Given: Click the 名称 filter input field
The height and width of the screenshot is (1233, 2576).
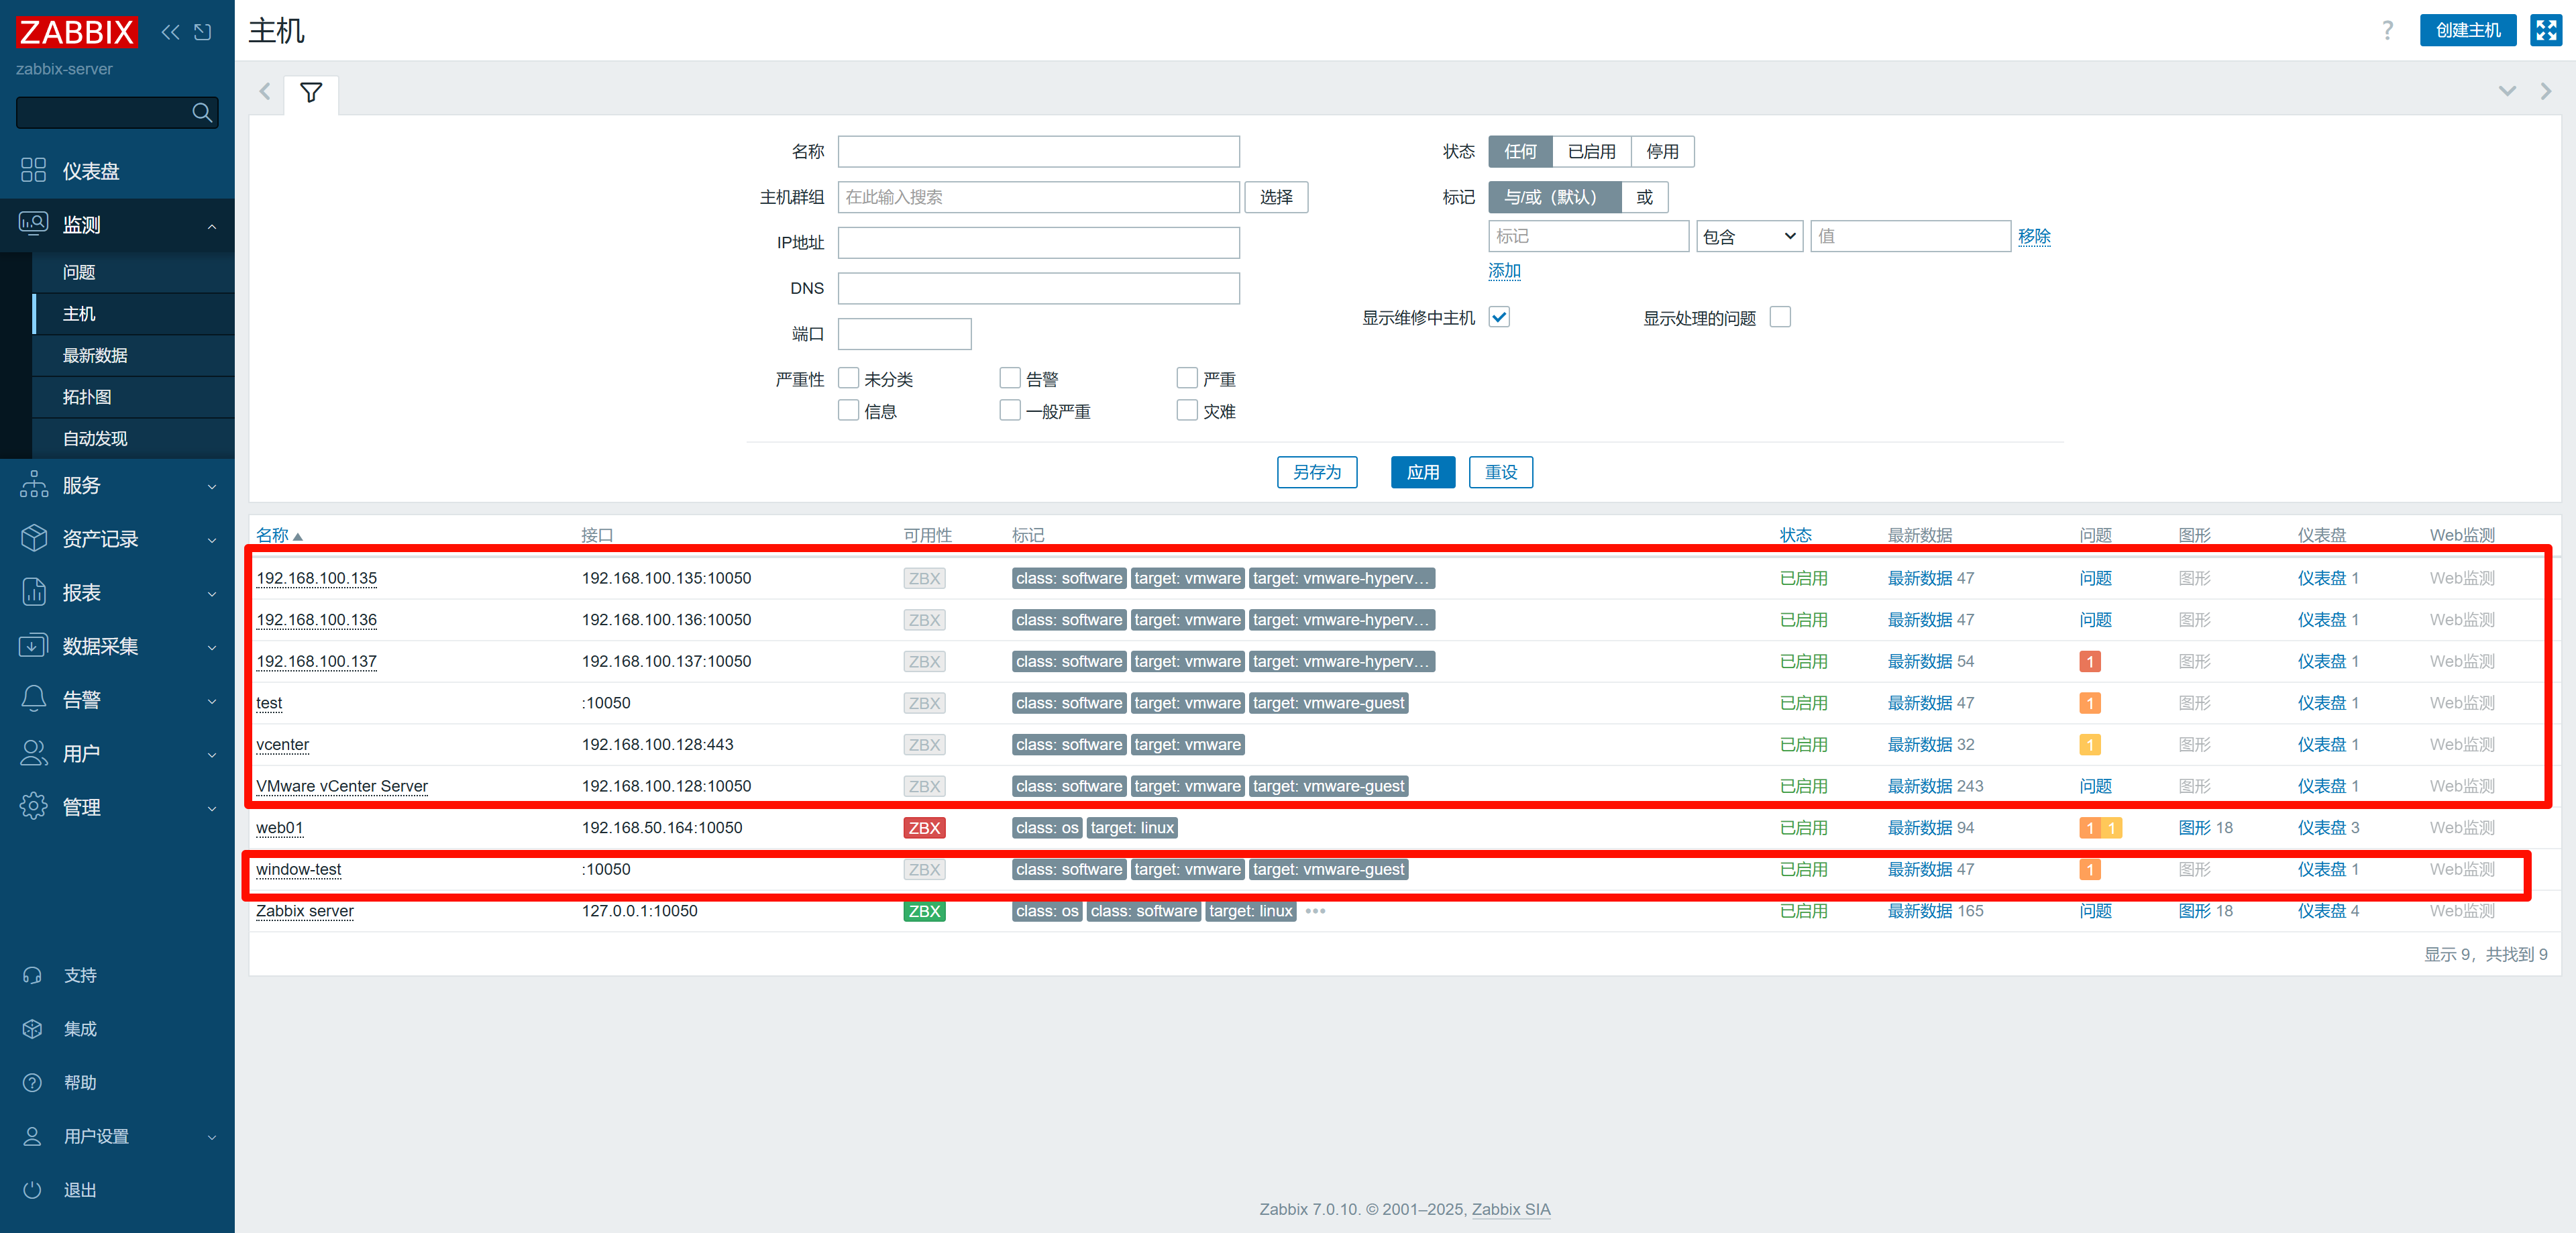Looking at the screenshot, I should coord(1039,151).
